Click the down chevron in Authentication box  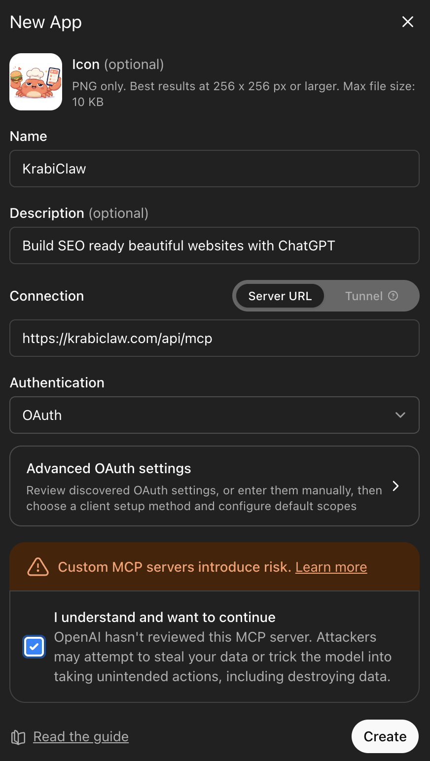[400, 415]
